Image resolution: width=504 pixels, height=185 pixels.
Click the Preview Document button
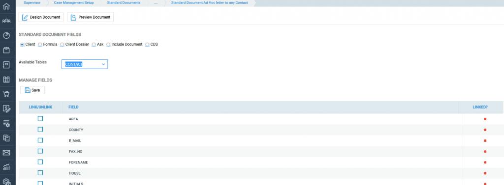click(x=91, y=17)
